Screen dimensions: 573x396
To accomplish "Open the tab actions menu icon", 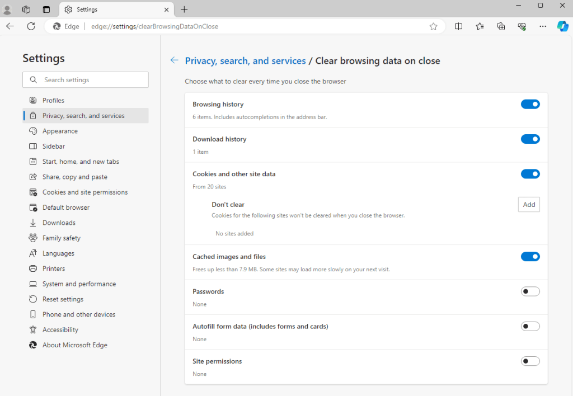I will click(x=46, y=10).
